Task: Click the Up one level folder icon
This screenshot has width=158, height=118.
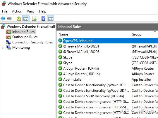Action: click(x=19, y=19)
